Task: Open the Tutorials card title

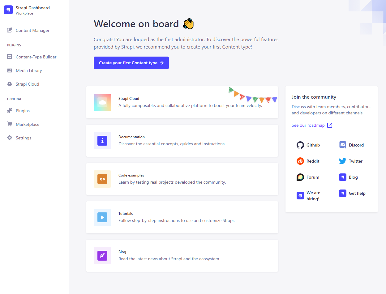Action: [x=126, y=214]
